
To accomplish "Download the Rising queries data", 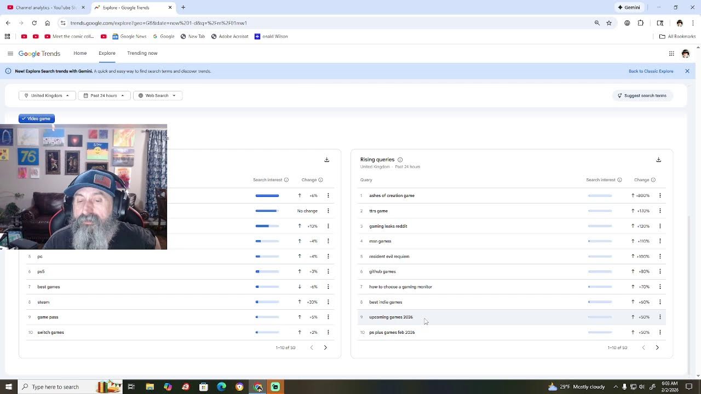I will click(658, 160).
